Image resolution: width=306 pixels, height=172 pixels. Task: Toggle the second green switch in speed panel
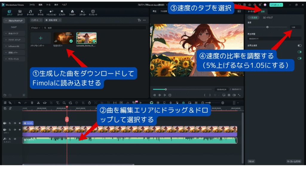[299, 52]
